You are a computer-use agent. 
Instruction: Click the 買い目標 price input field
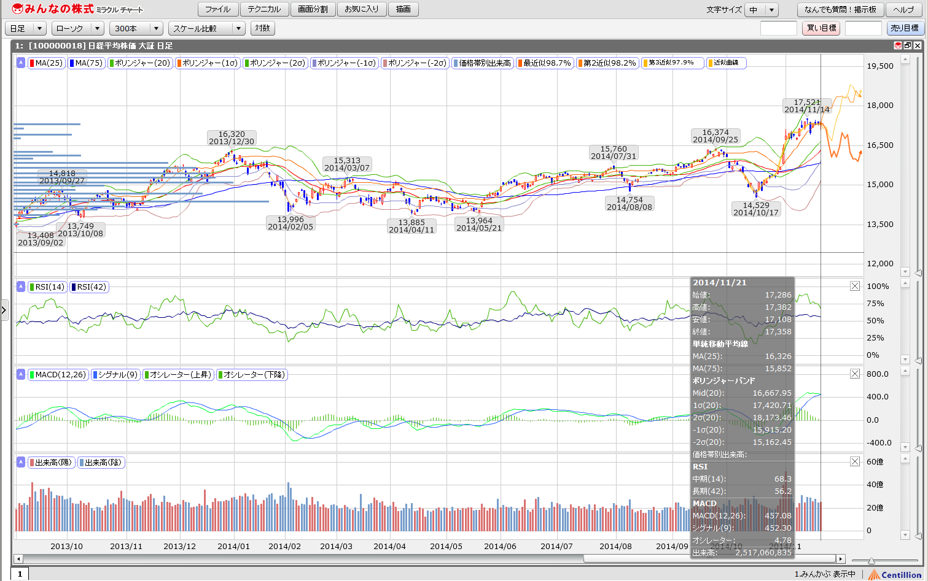pos(778,28)
